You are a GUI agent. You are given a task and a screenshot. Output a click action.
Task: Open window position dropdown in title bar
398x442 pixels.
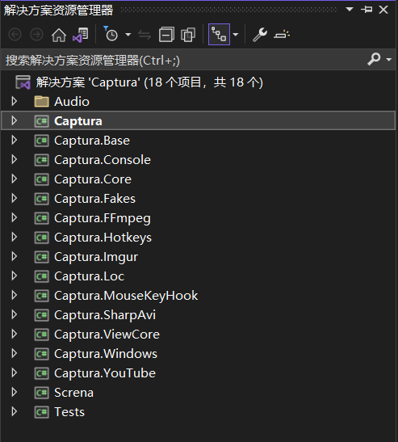coord(350,10)
